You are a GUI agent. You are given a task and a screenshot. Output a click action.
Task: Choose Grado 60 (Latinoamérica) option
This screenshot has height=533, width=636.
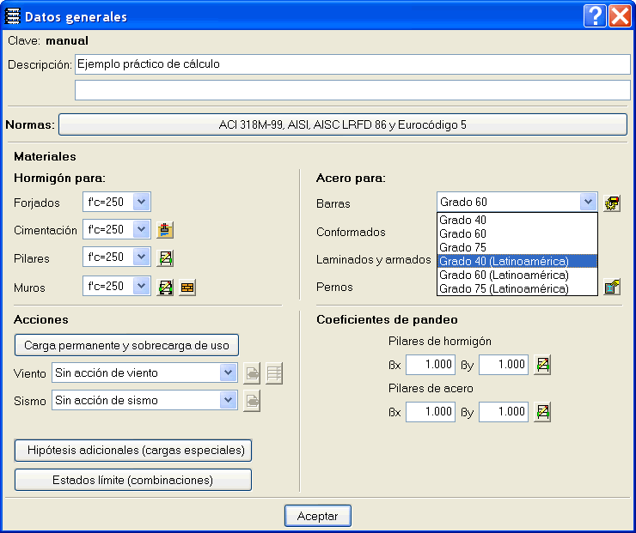tap(504, 275)
